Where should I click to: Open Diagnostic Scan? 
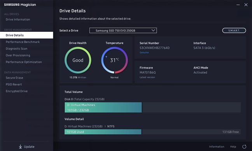pyautogui.click(x=17, y=49)
